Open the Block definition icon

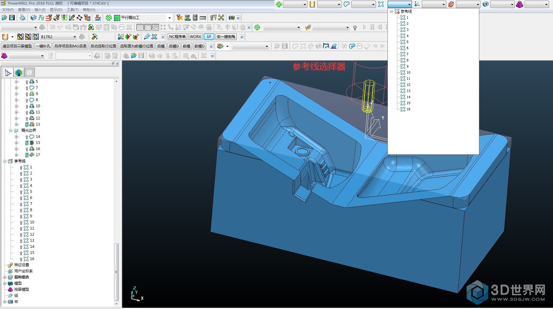point(33,18)
